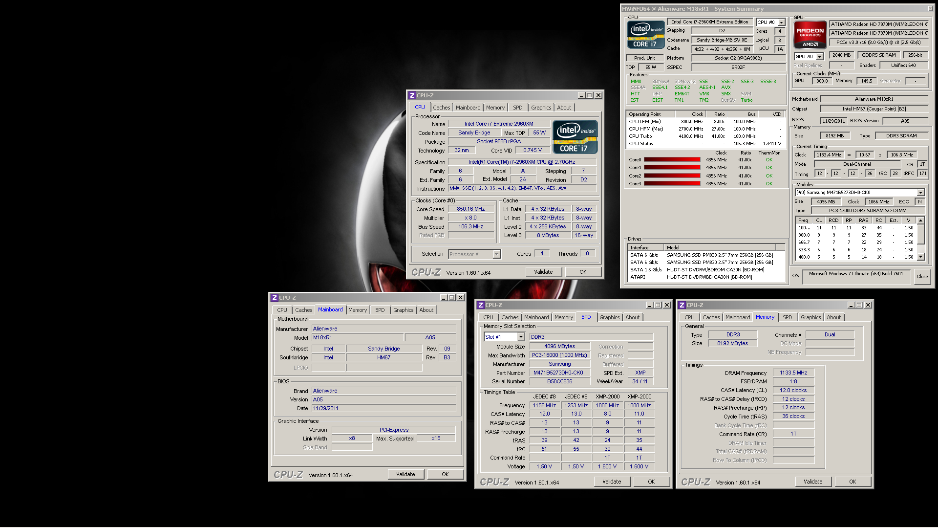The height and width of the screenshot is (528, 938).
Task: Click OK in CPU-Z Mainboard window
Action: [x=445, y=475]
